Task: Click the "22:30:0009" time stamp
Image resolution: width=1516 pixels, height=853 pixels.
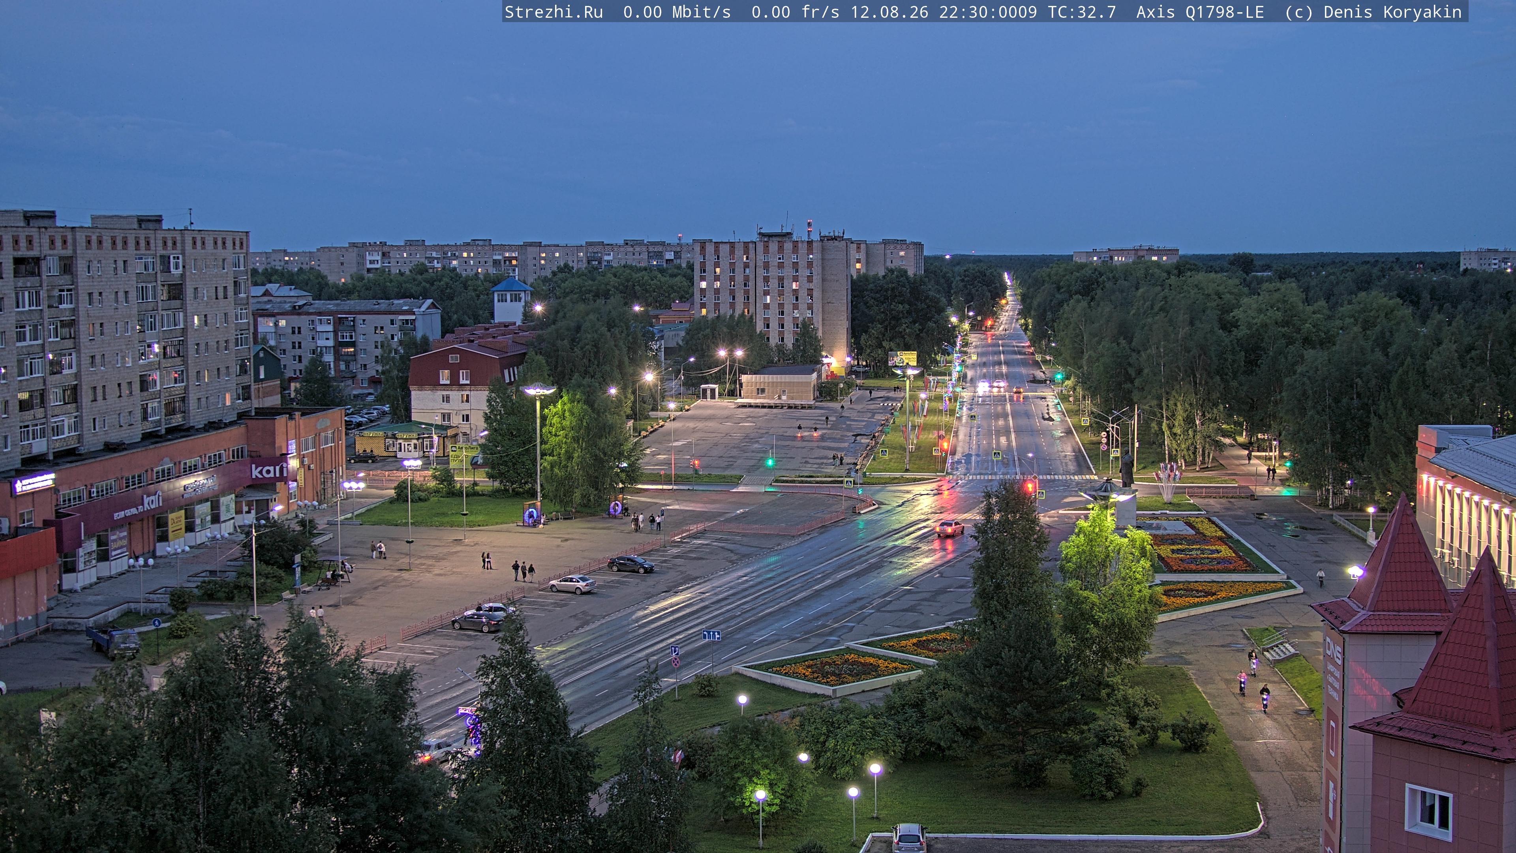Action: (988, 12)
